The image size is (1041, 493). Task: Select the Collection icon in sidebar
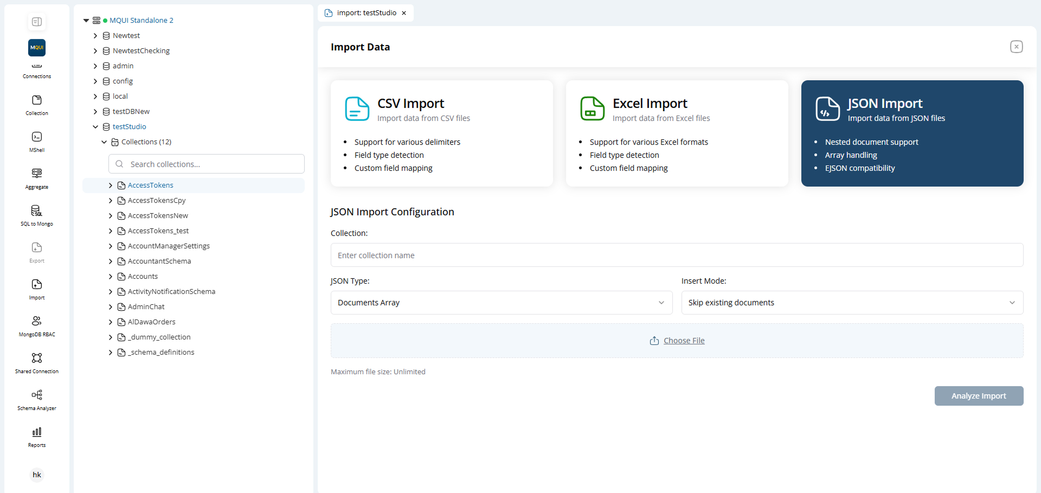click(36, 104)
